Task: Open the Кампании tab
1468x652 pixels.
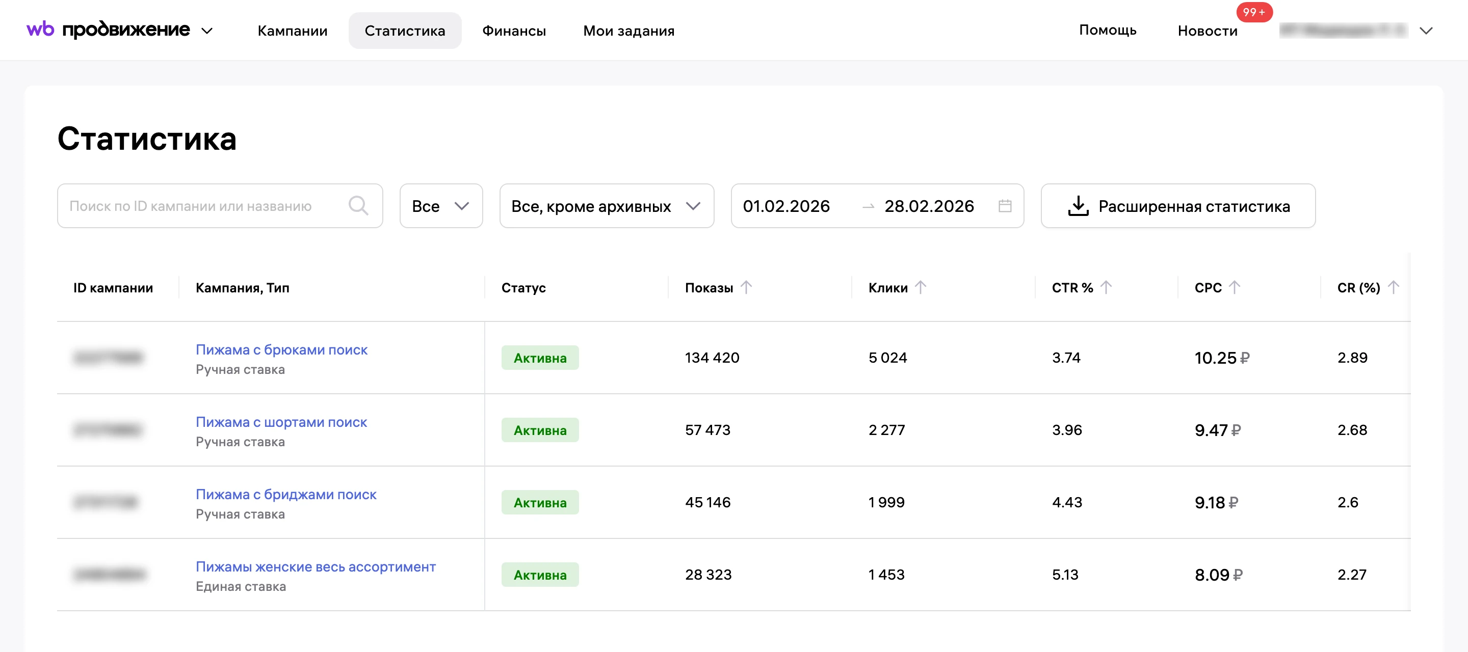Action: tap(293, 31)
